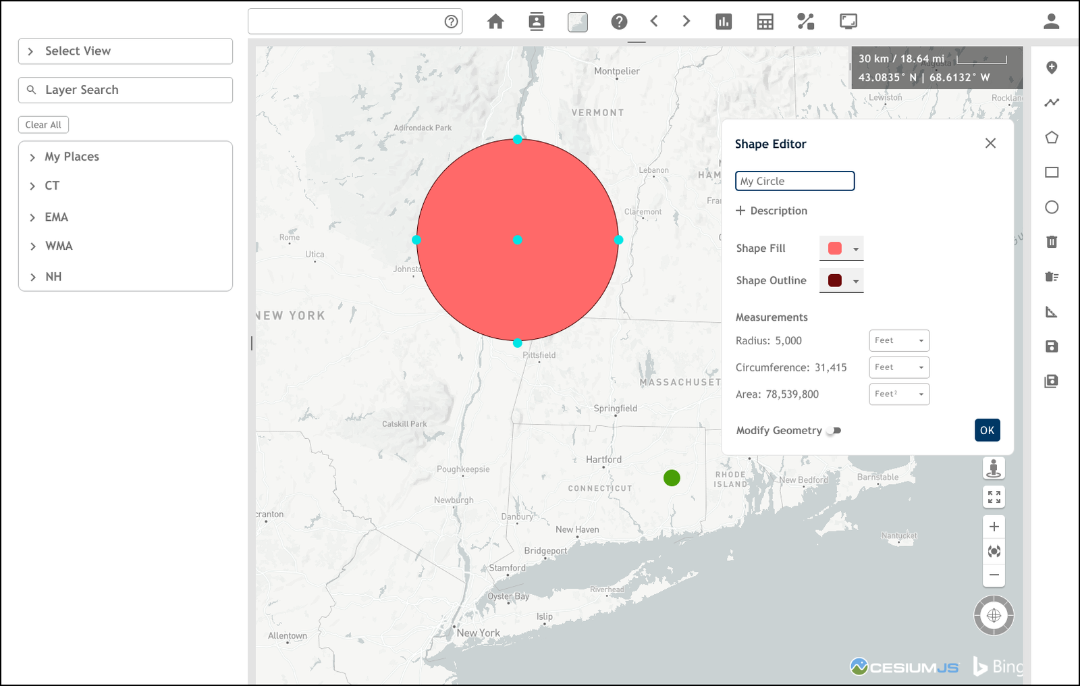Close the Shape Editor panel
Screen dimensions: 1080x686
point(990,143)
